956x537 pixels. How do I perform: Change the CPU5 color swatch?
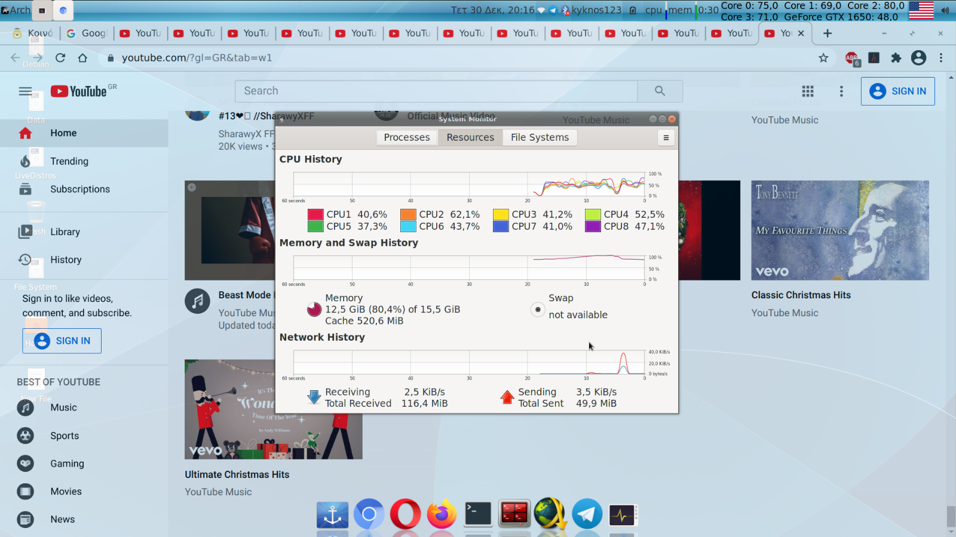(x=315, y=227)
